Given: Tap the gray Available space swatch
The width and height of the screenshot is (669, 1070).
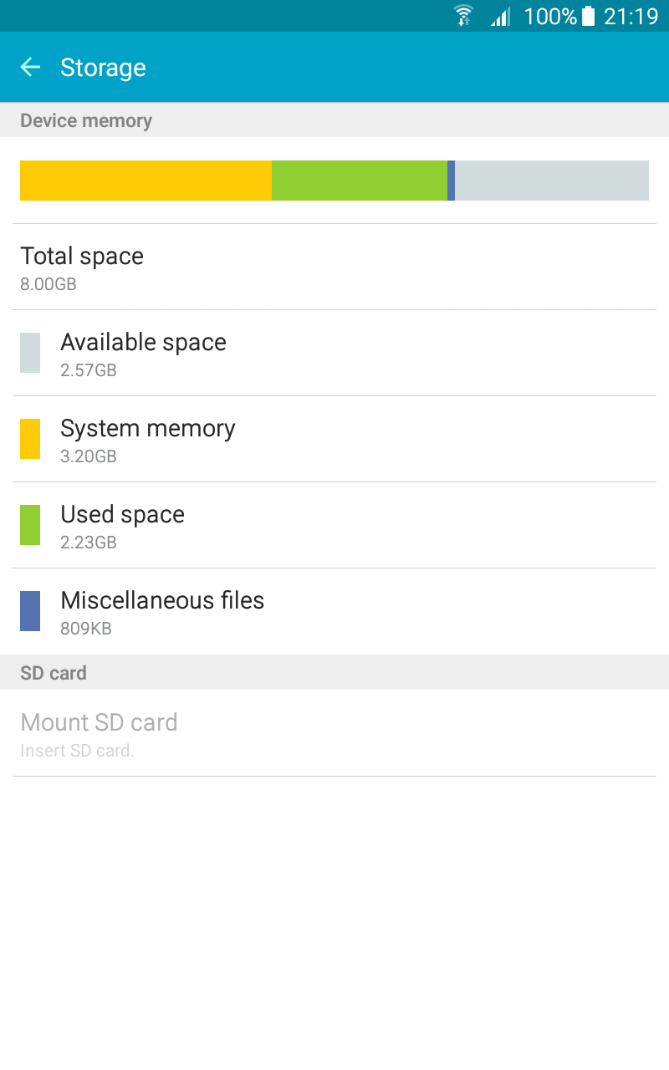Looking at the screenshot, I should (30, 353).
